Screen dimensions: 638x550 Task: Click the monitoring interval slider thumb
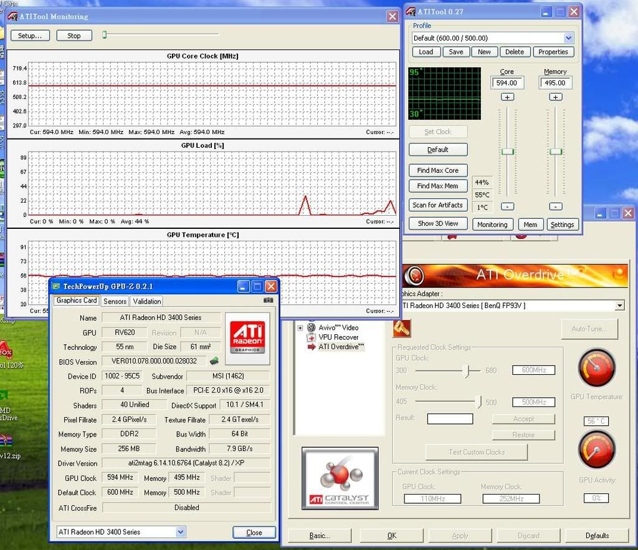[105, 34]
